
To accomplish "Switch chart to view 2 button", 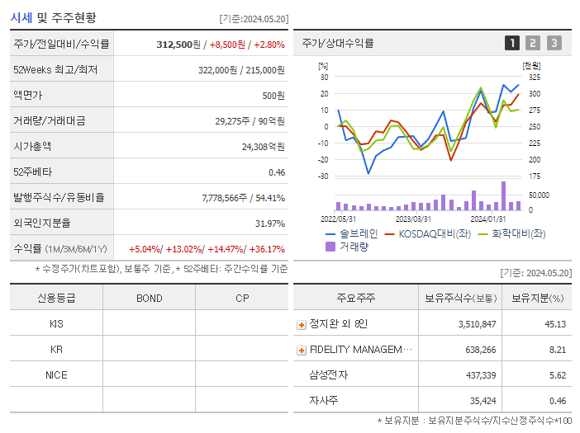I will [x=533, y=43].
